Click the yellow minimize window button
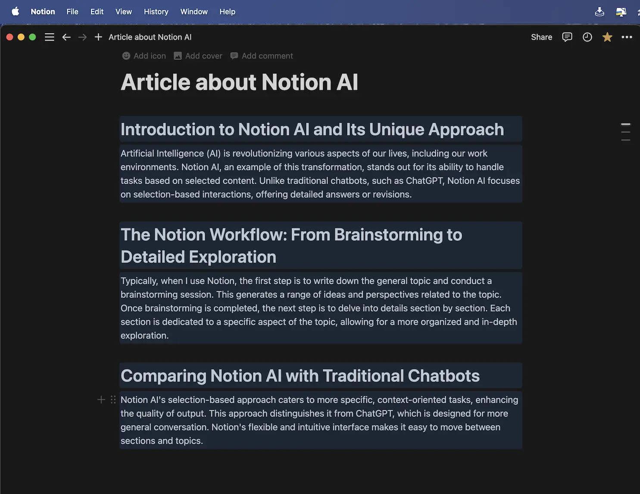Viewport: 640px width, 494px height. tap(21, 37)
